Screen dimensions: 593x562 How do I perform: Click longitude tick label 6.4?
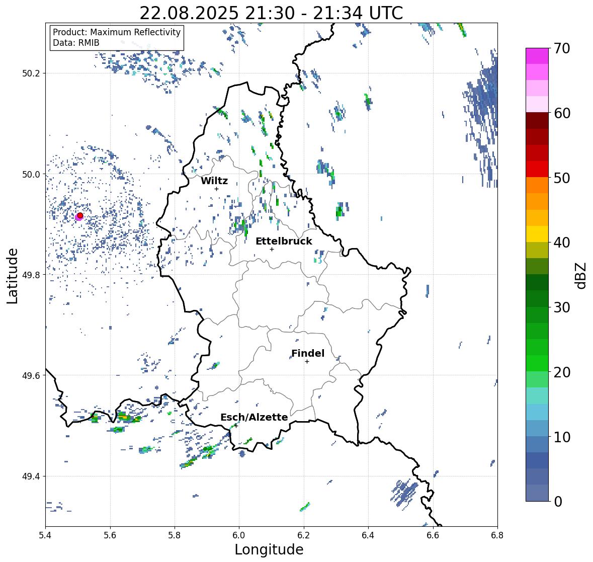point(368,535)
